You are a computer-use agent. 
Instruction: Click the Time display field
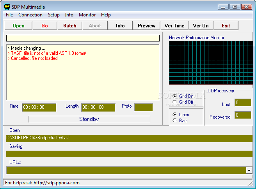pyautogui.click(x=39, y=107)
